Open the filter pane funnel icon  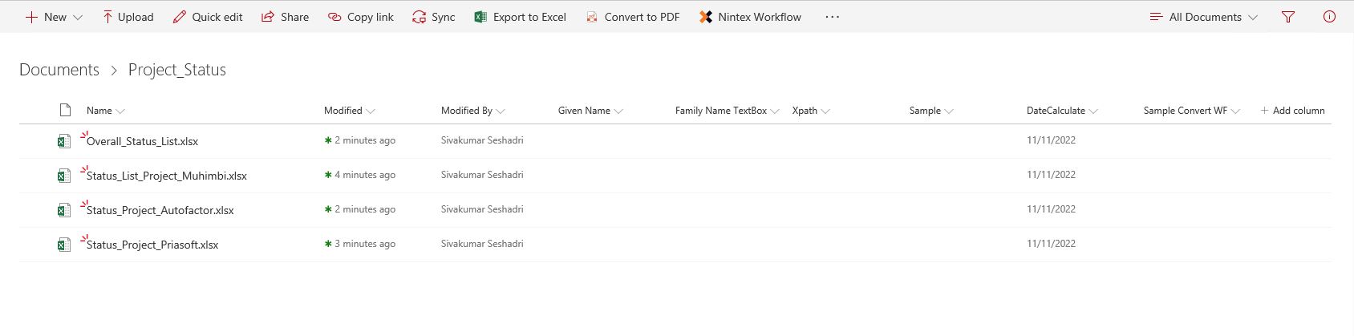[x=1288, y=17]
